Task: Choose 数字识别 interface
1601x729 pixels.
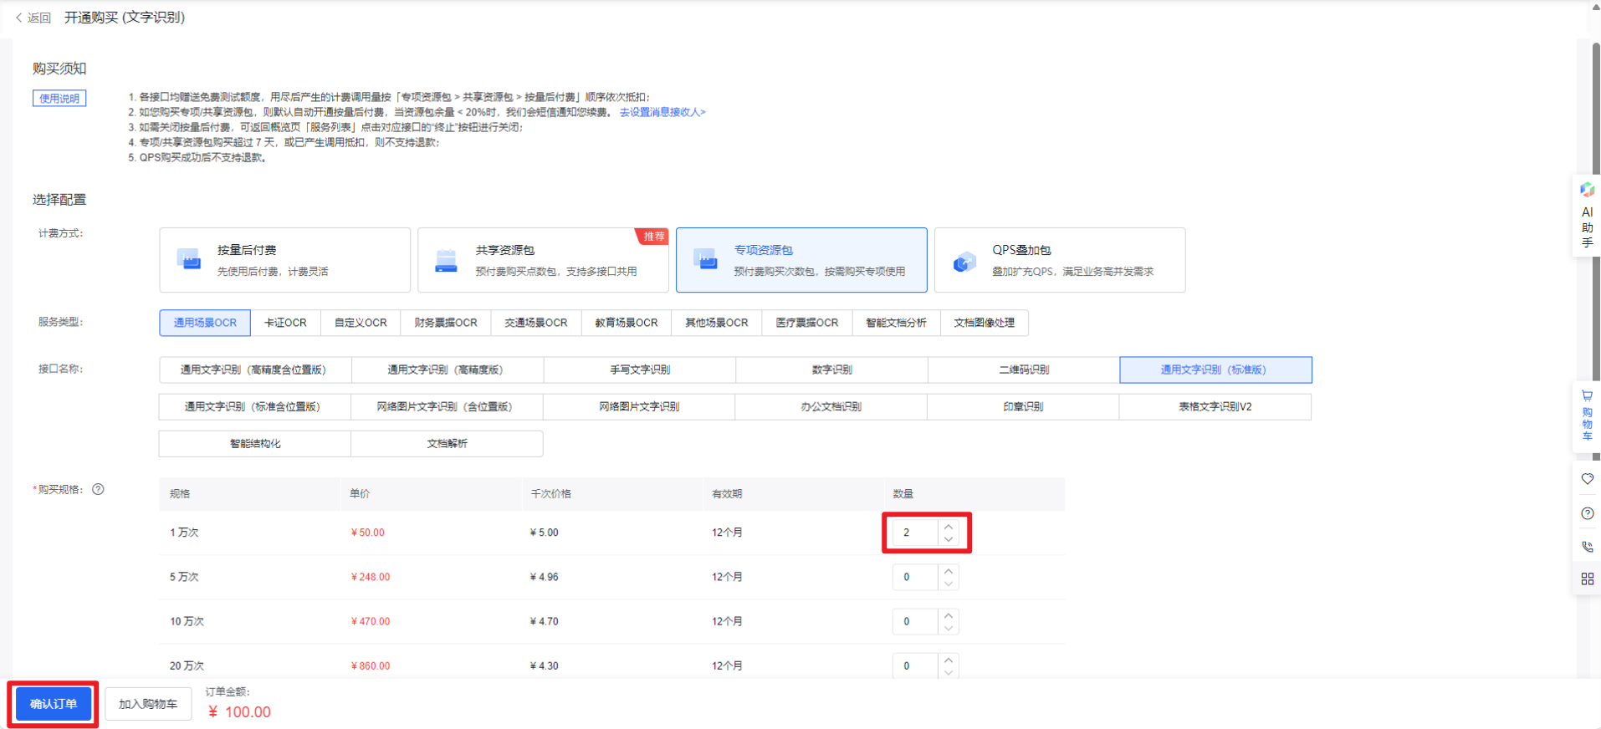Action: tap(831, 370)
